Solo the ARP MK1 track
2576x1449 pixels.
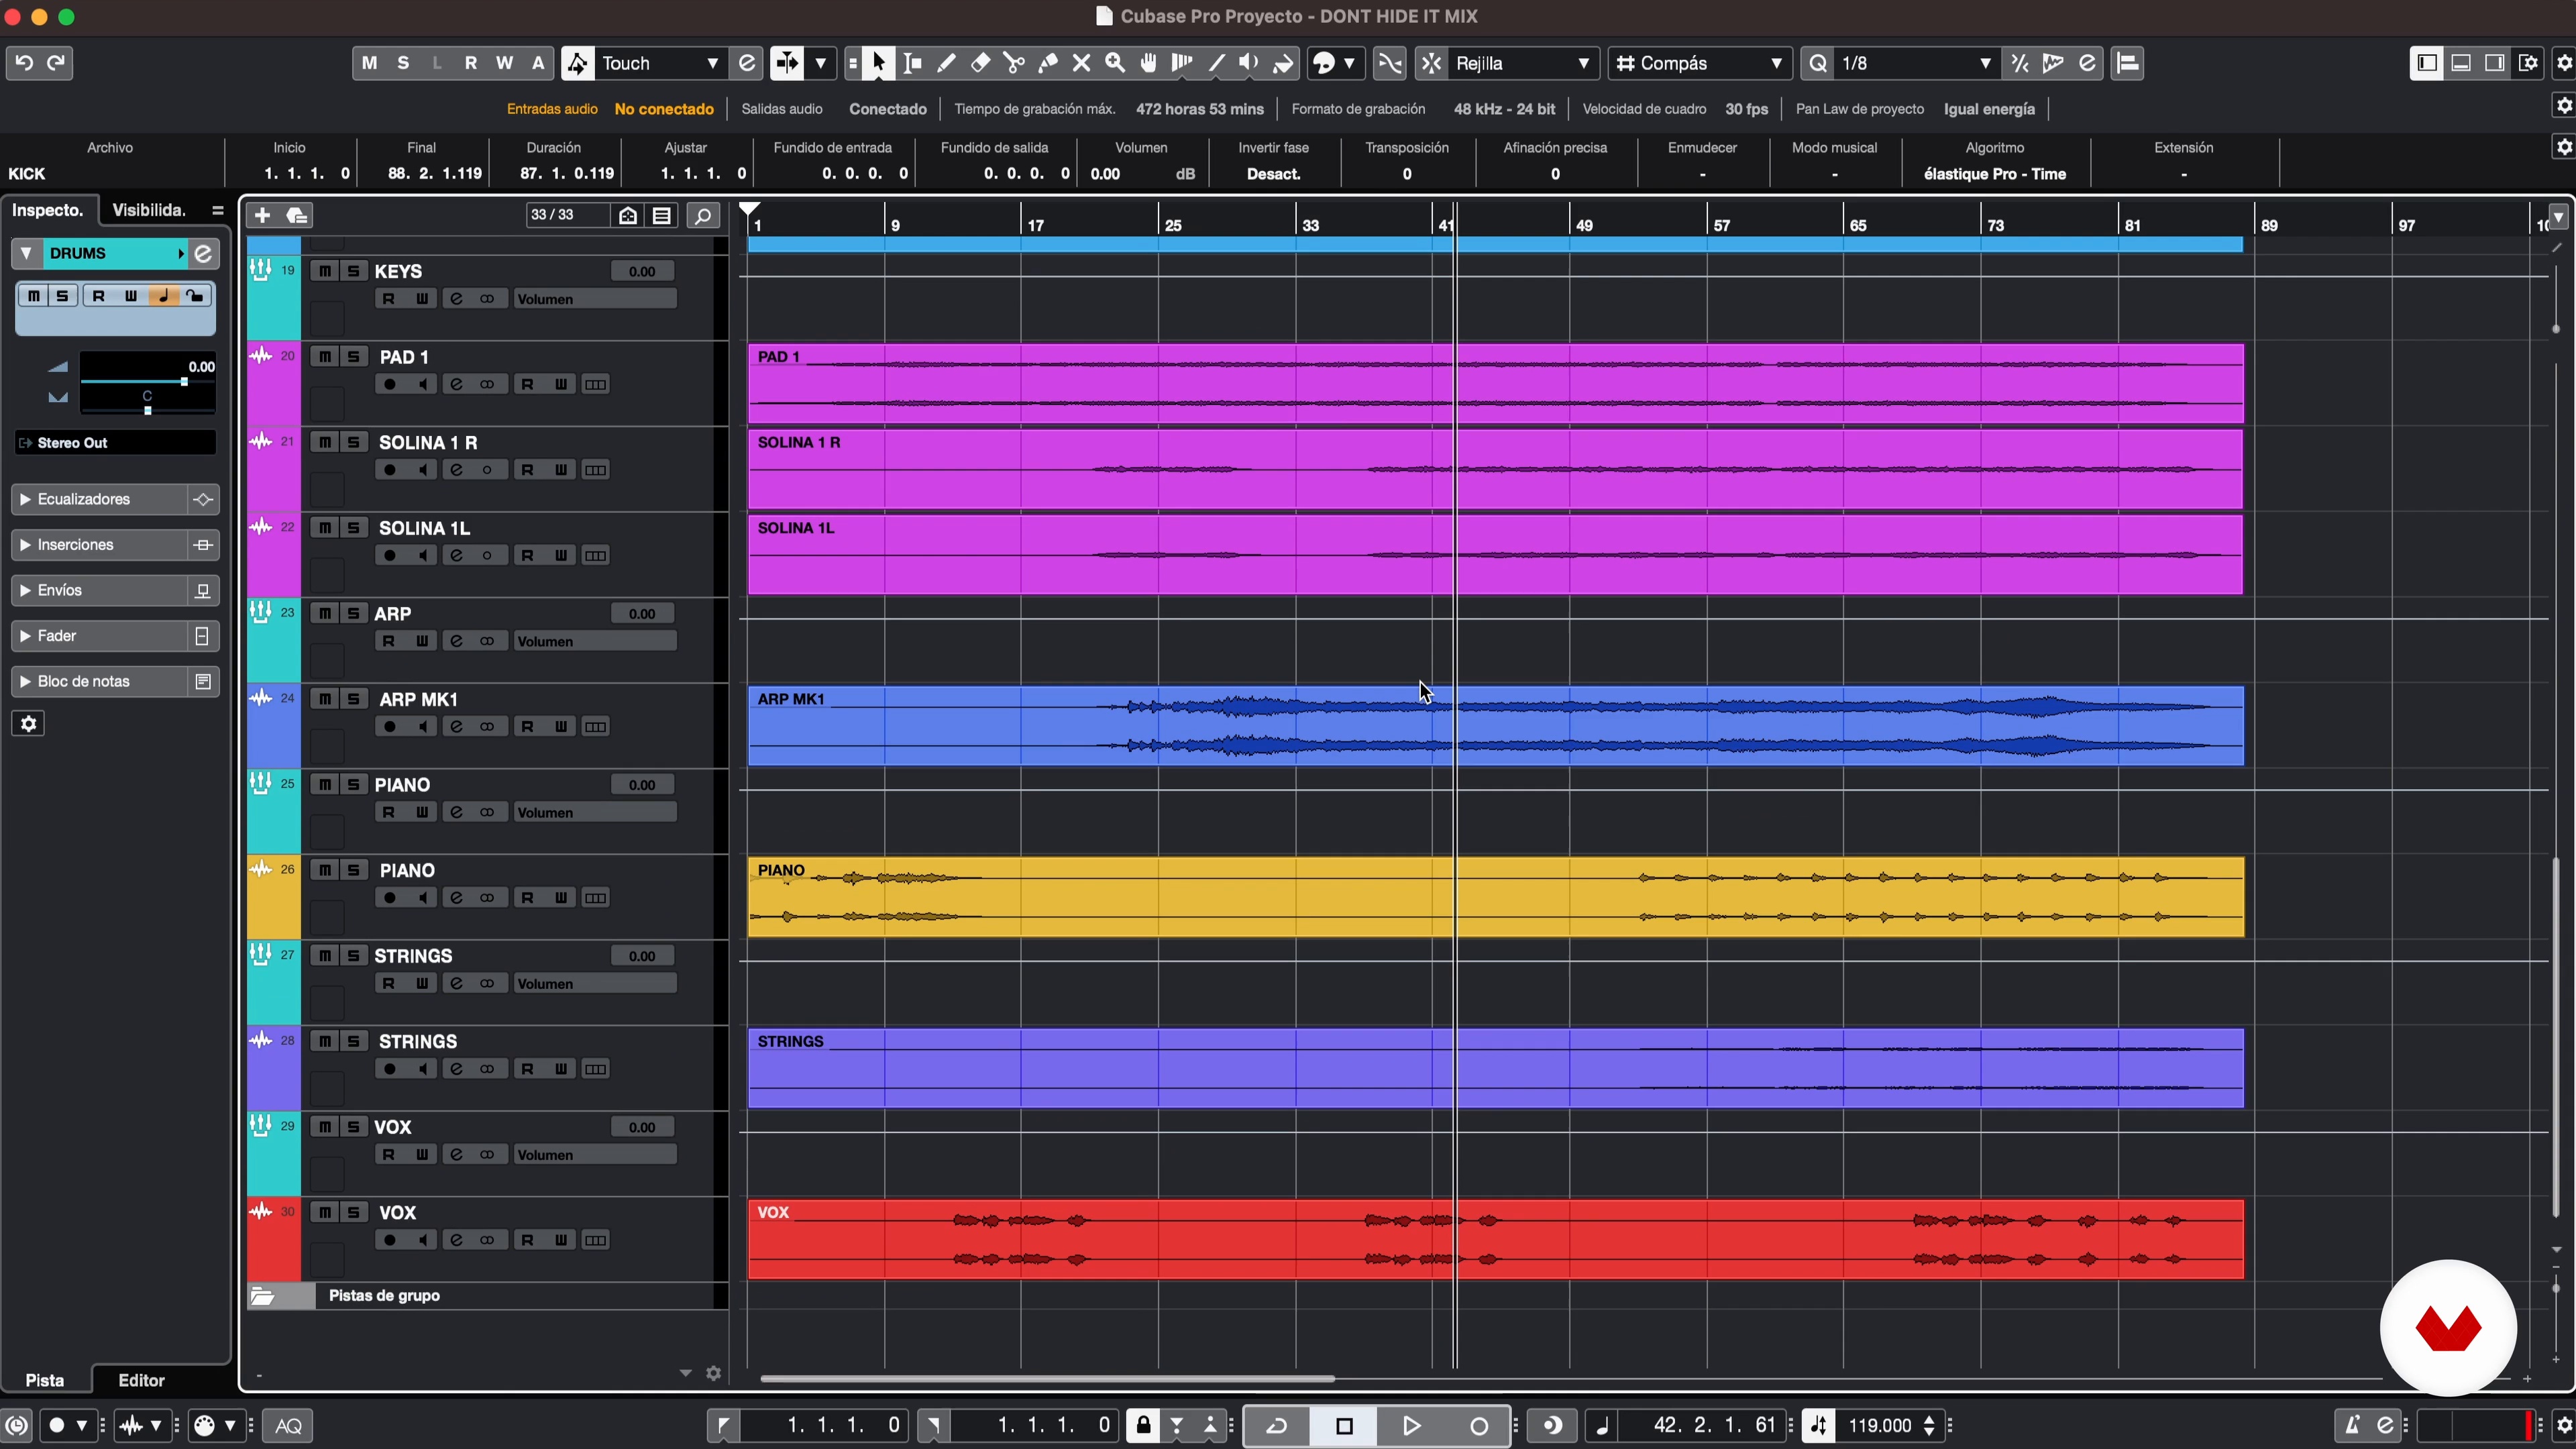353,699
